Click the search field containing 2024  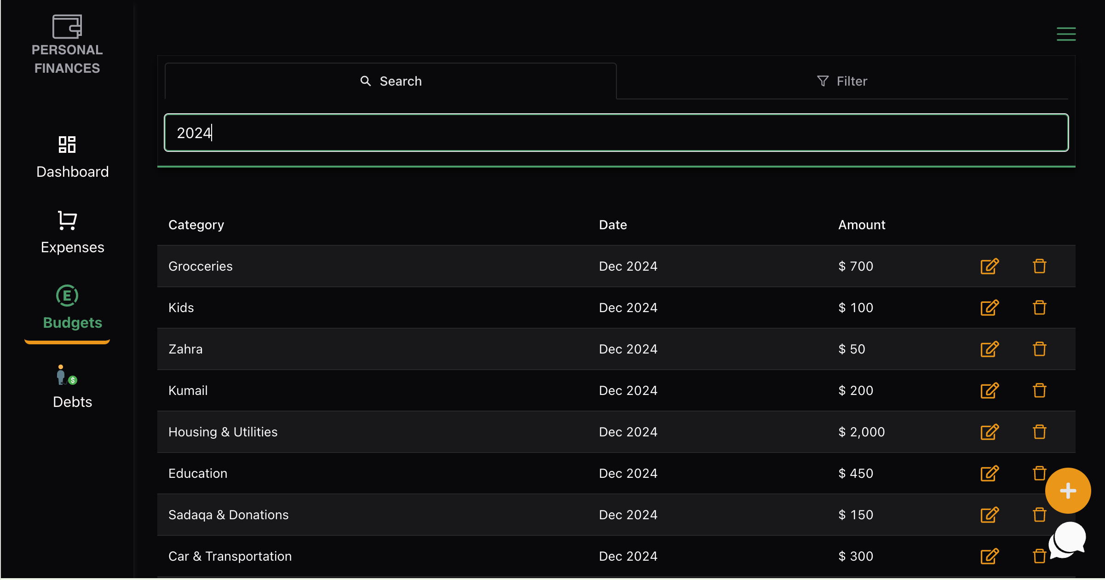pos(616,133)
